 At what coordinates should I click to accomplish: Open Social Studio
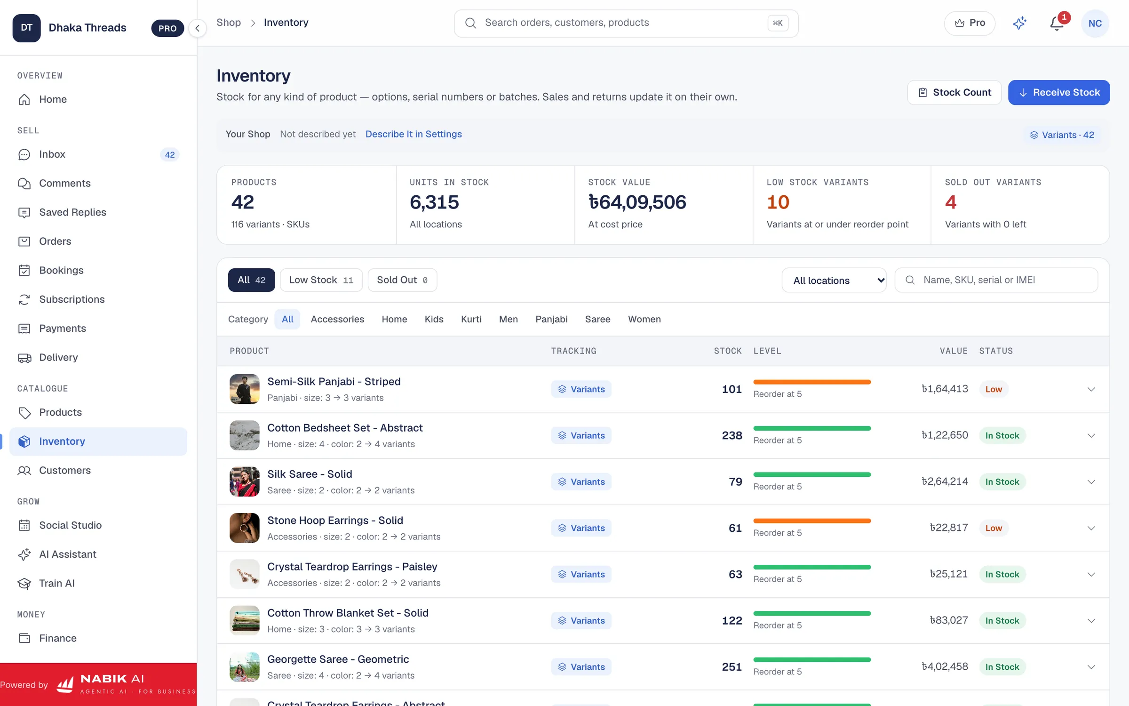click(x=98, y=525)
